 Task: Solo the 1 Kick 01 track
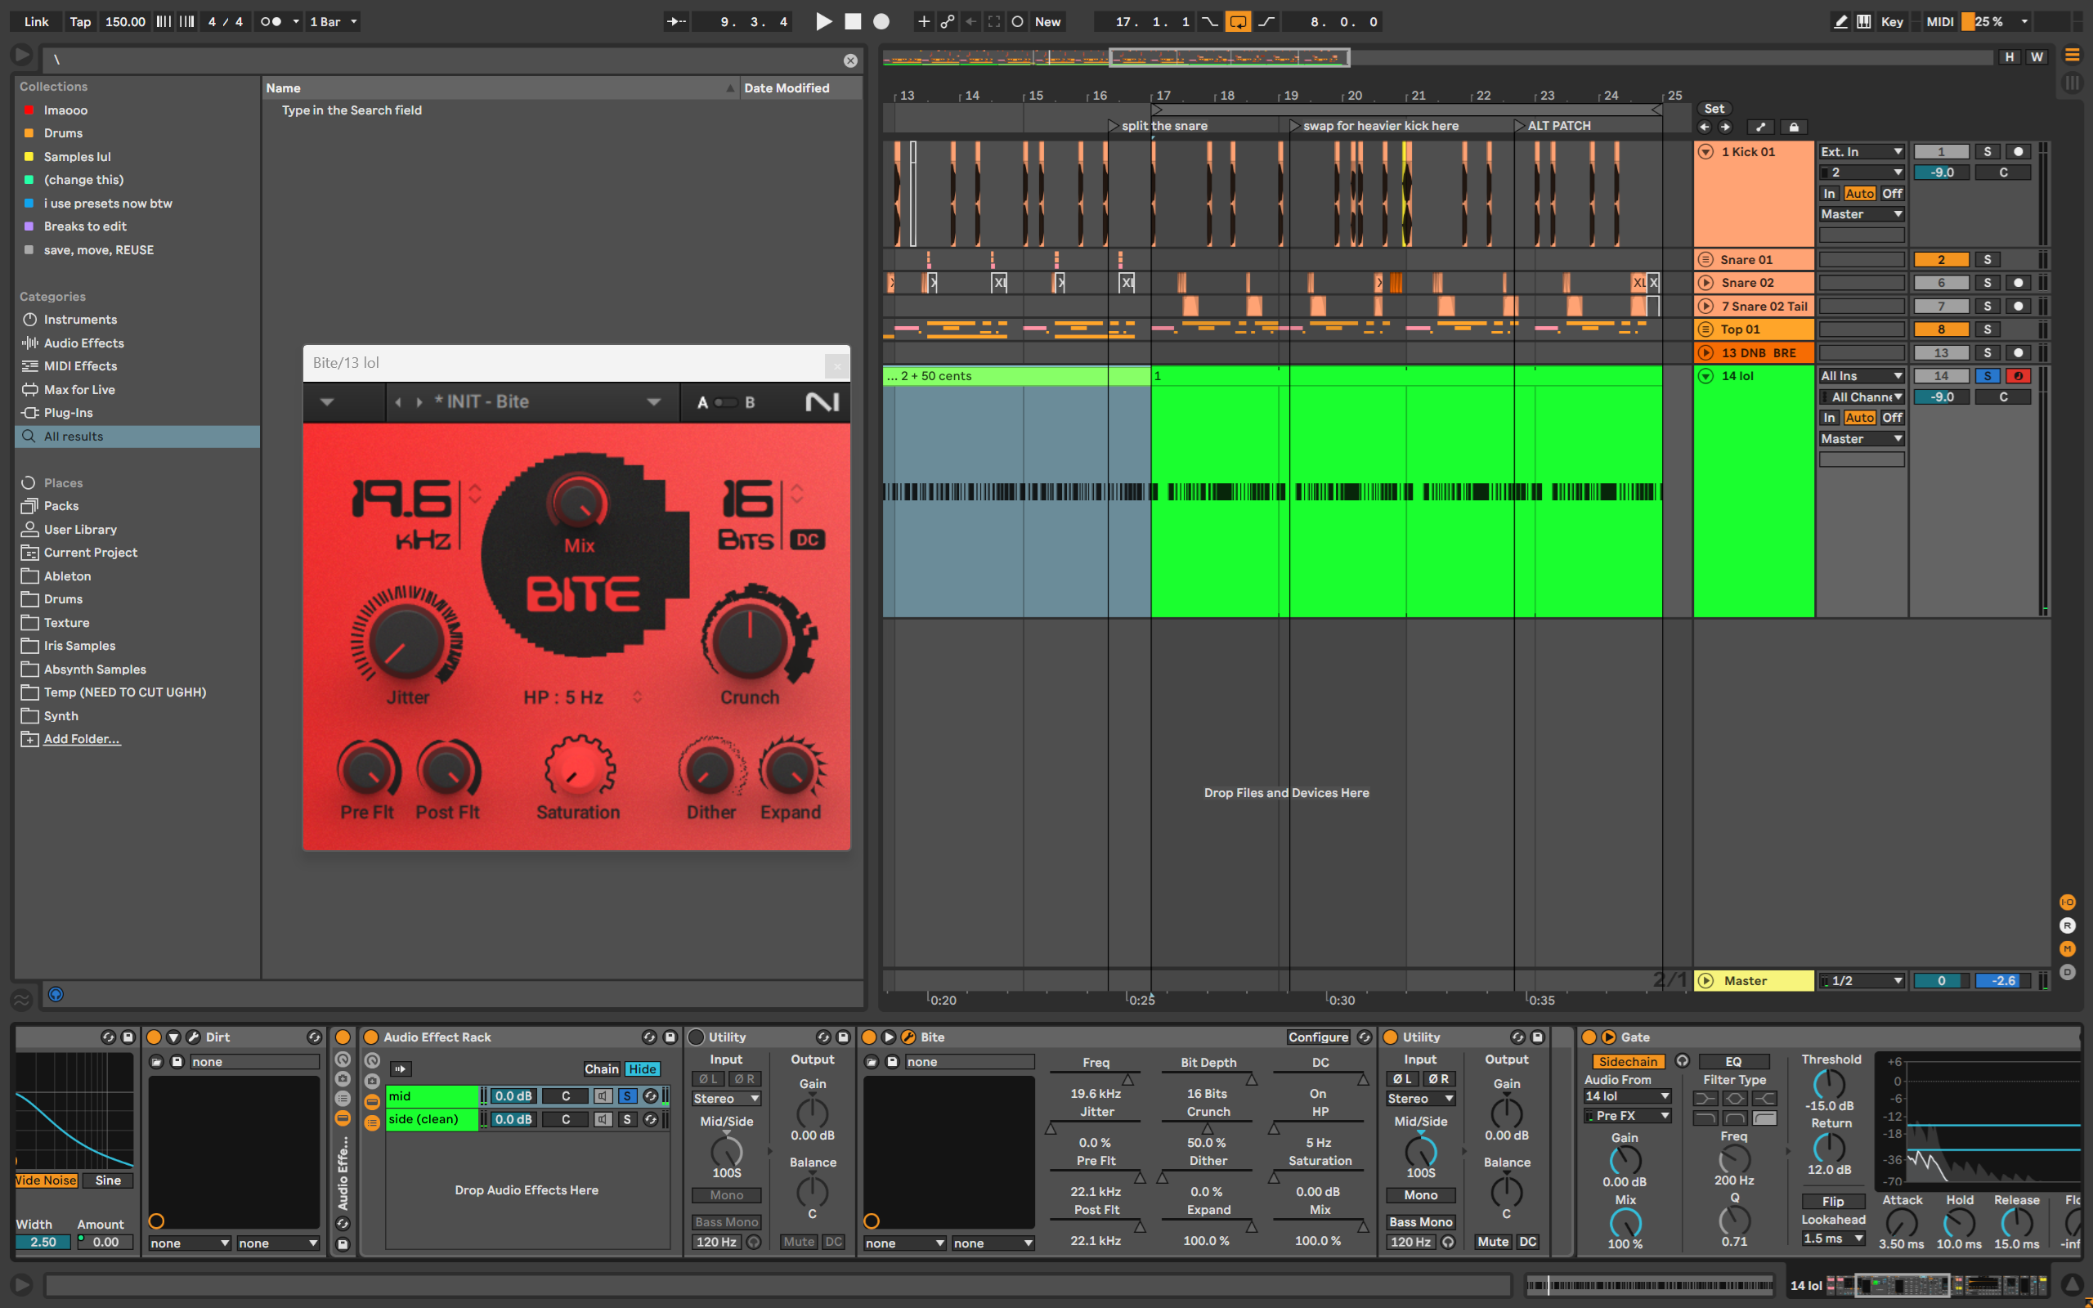coord(1988,151)
